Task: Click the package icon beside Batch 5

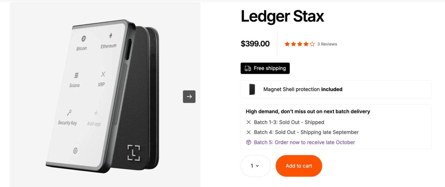Action: pyautogui.click(x=249, y=142)
